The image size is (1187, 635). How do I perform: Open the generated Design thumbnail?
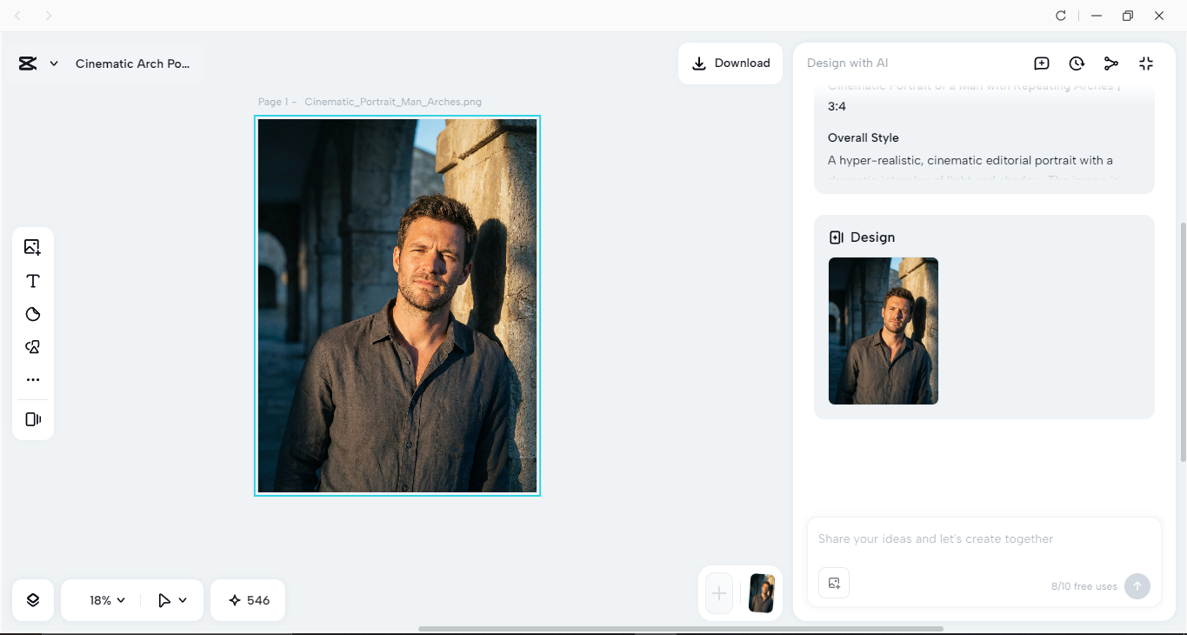coord(884,331)
